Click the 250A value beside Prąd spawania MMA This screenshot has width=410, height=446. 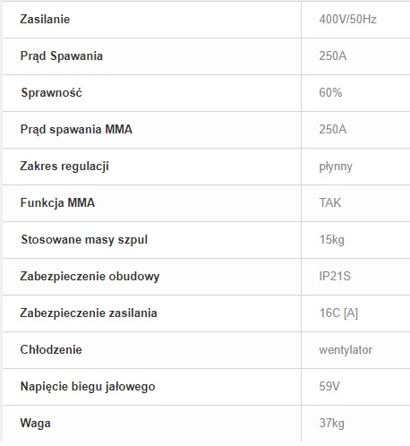[x=333, y=130]
